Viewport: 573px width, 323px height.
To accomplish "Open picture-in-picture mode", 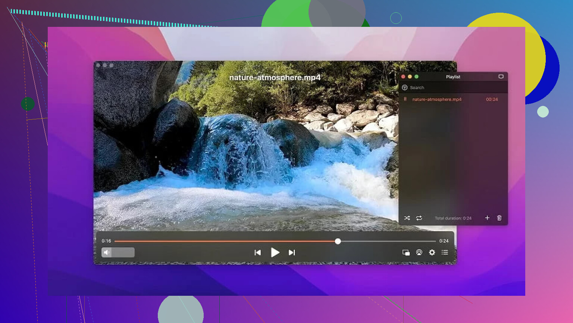I will (x=406, y=253).
